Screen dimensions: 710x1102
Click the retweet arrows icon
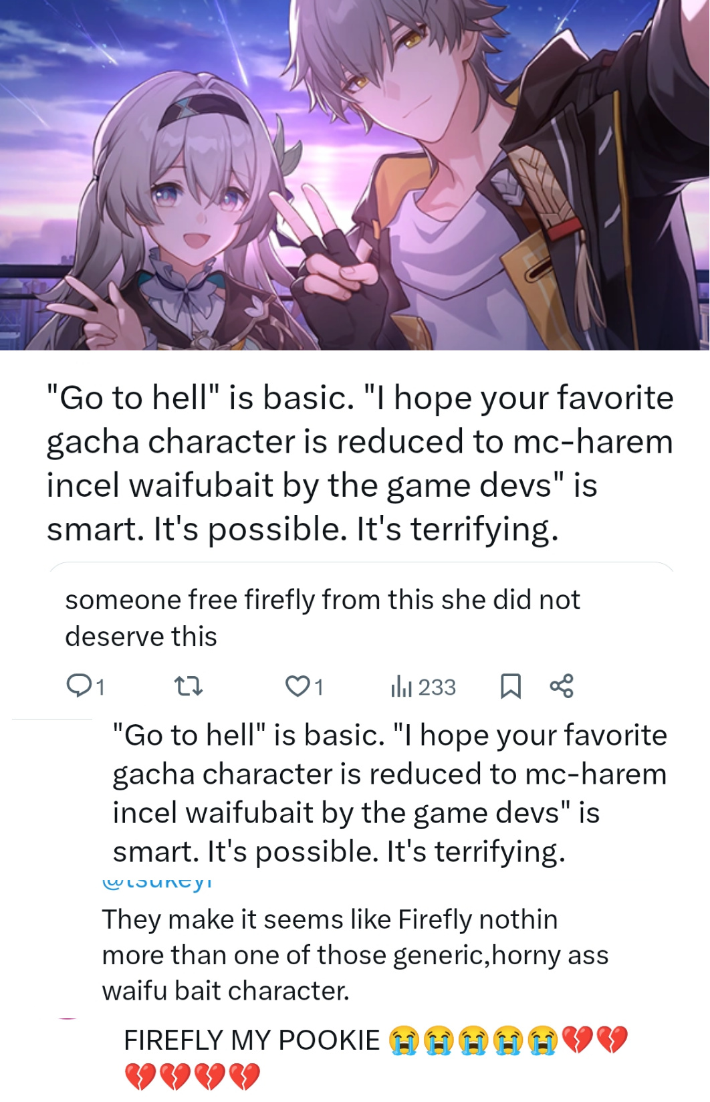coord(188,686)
